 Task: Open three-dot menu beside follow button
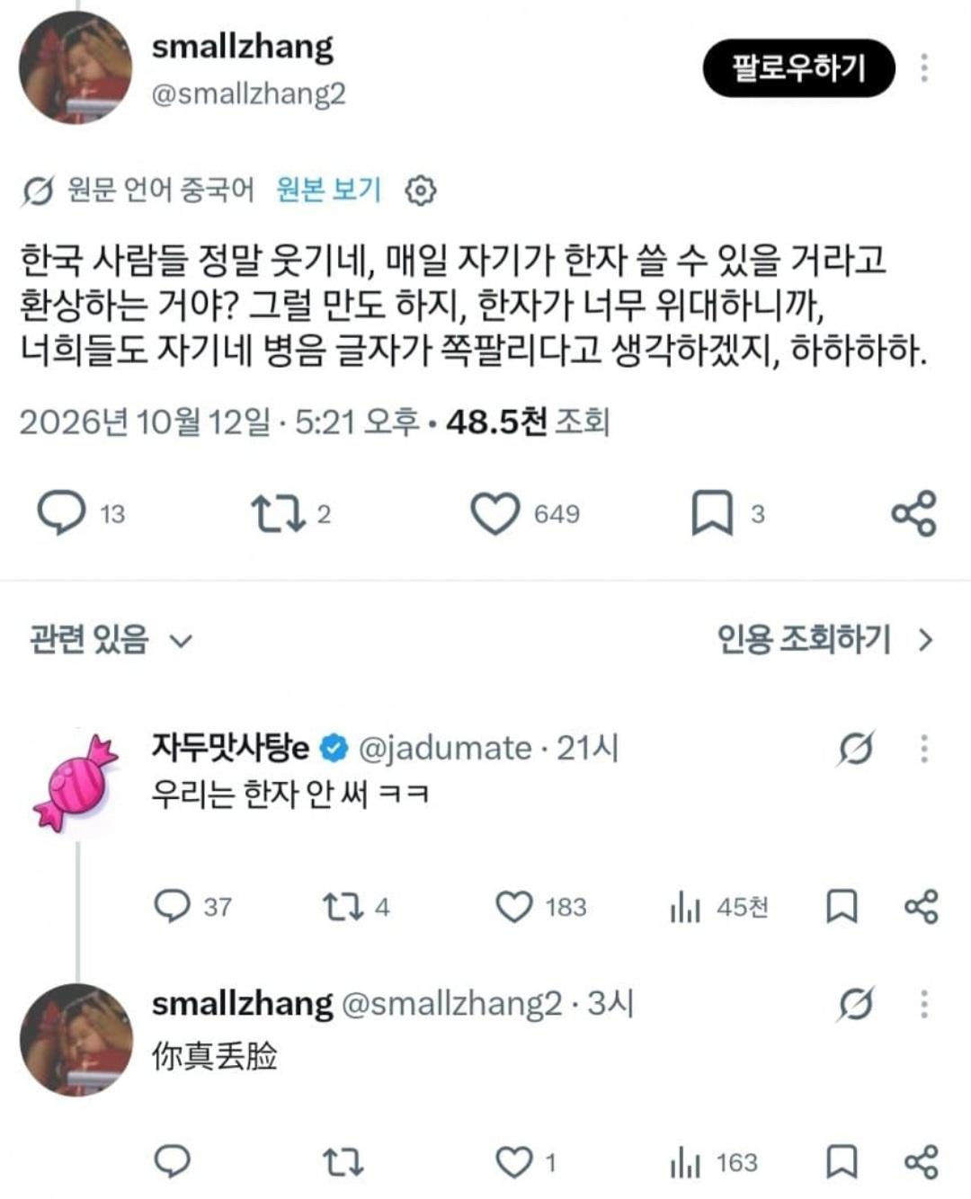(923, 68)
